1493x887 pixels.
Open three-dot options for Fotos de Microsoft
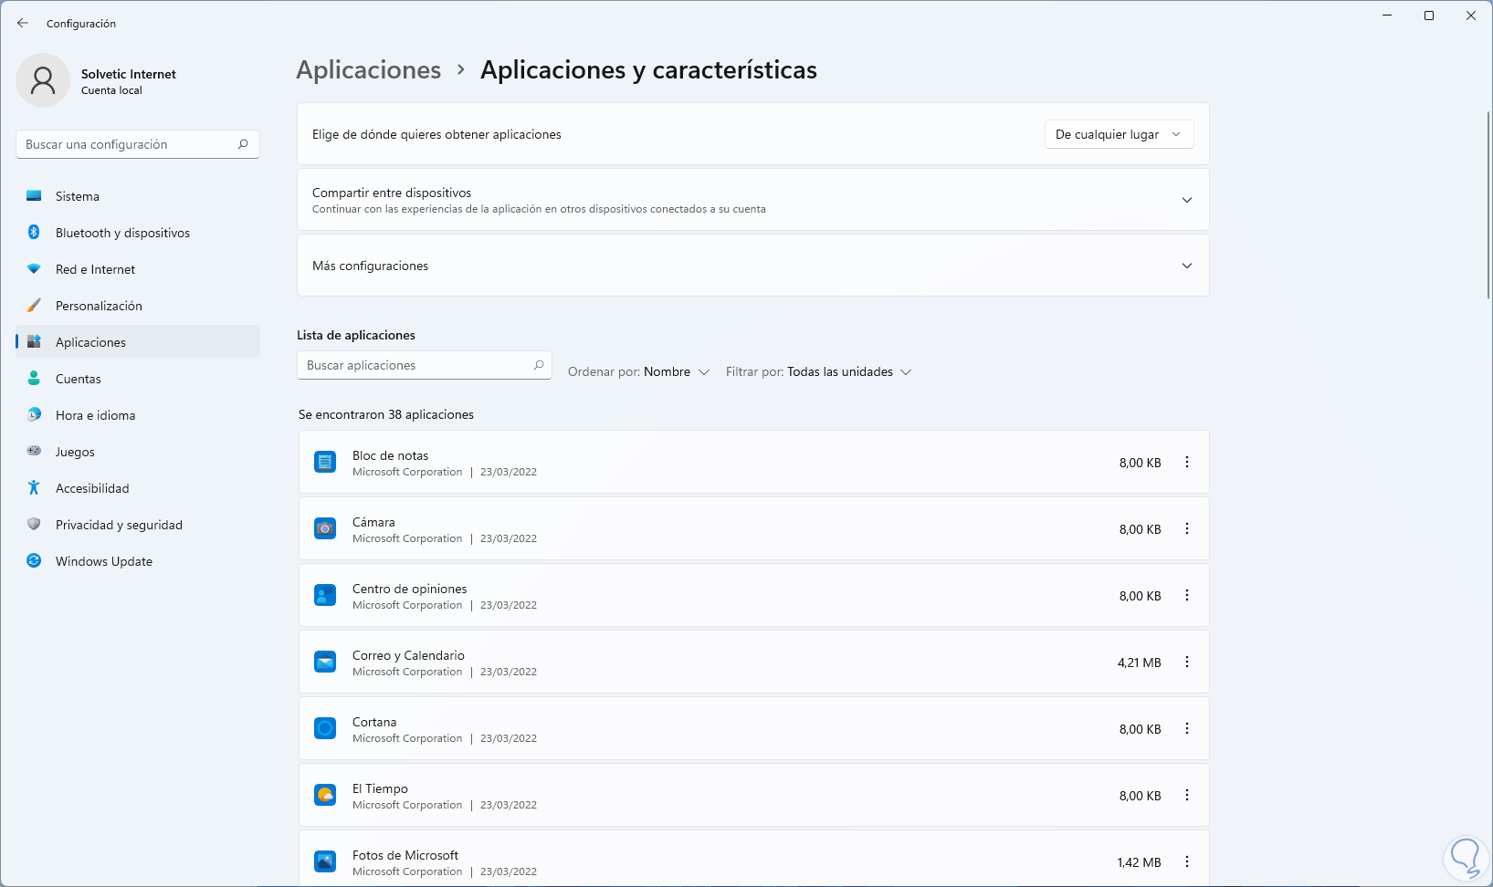(1187, 862)
